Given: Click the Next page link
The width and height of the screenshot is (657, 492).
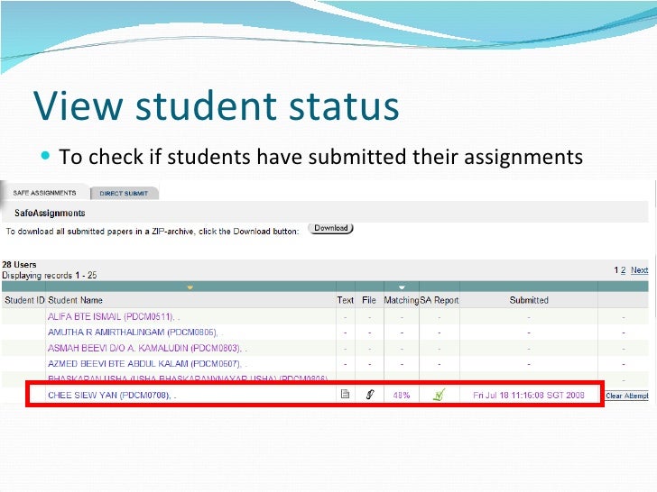Looking at the screenshot, I should click(639, 270).
